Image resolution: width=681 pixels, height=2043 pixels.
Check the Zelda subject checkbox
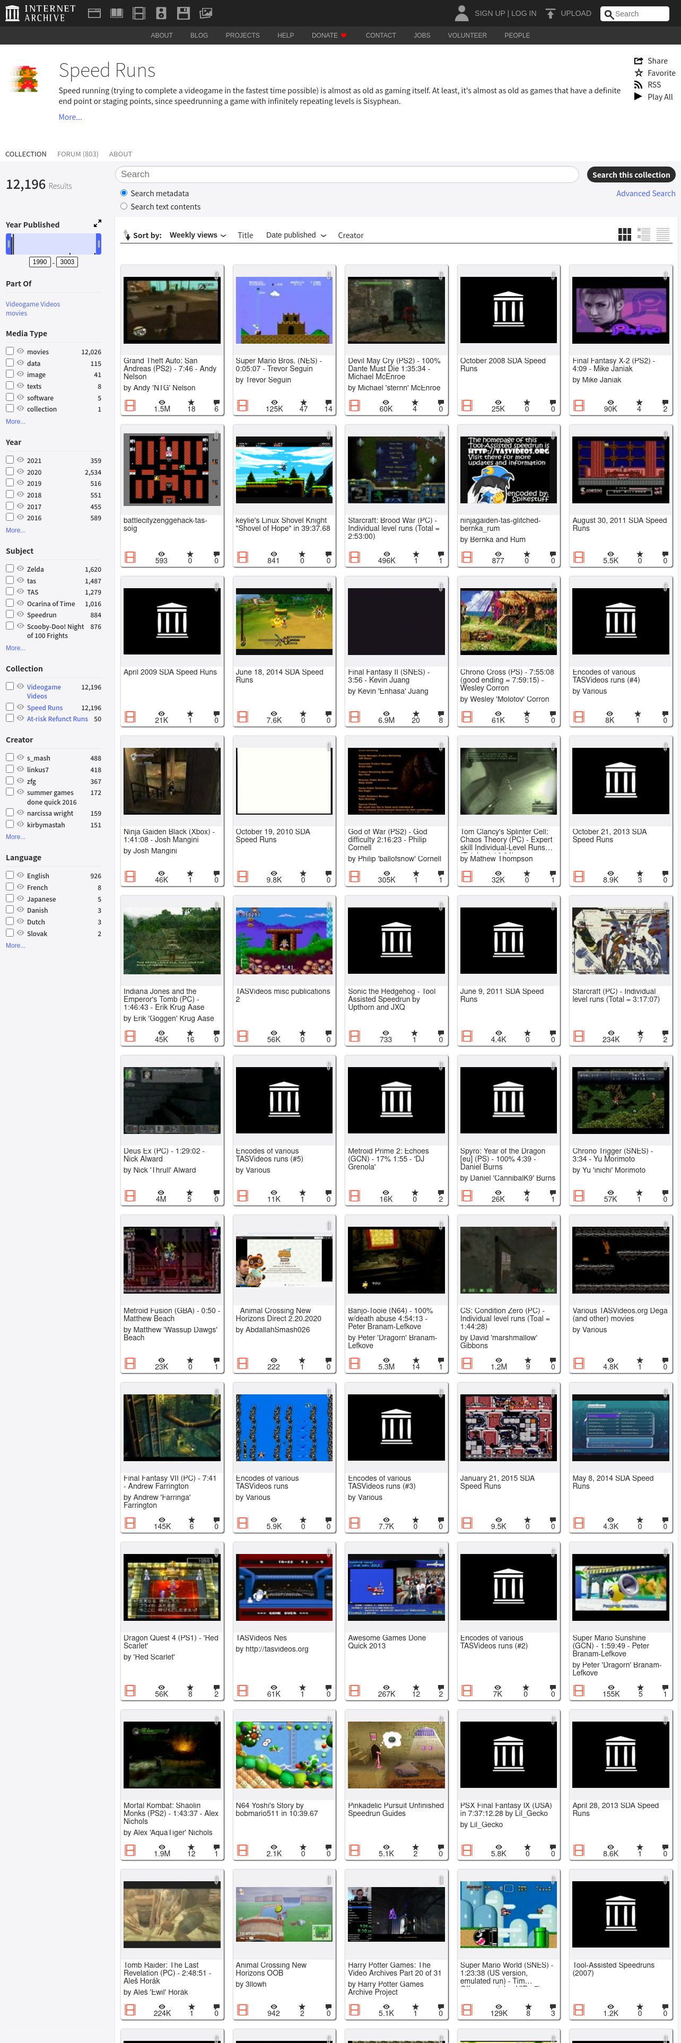pyautogui.click(x=10, y=569)
